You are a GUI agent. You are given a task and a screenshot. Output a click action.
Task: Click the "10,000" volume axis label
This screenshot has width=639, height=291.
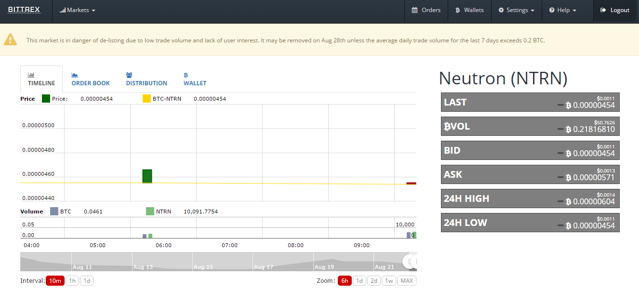click(x=405, y=225)
